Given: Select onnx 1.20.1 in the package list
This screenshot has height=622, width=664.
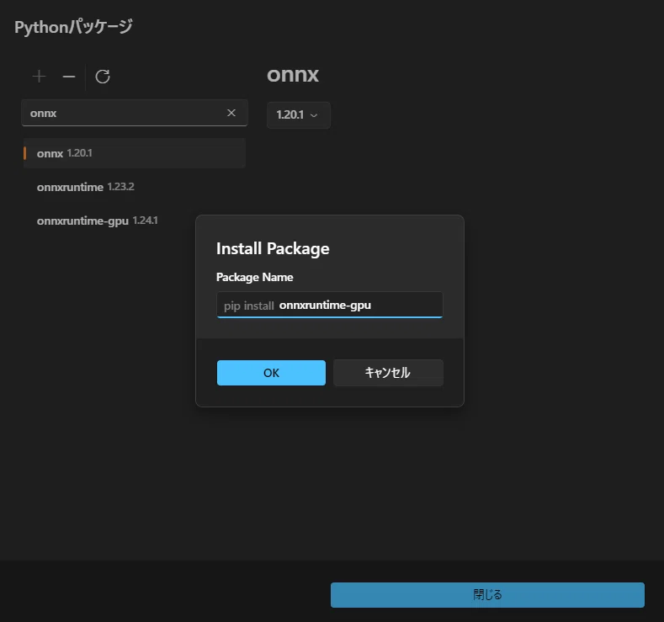Looking at the screenshot, I should click(135, 153).
